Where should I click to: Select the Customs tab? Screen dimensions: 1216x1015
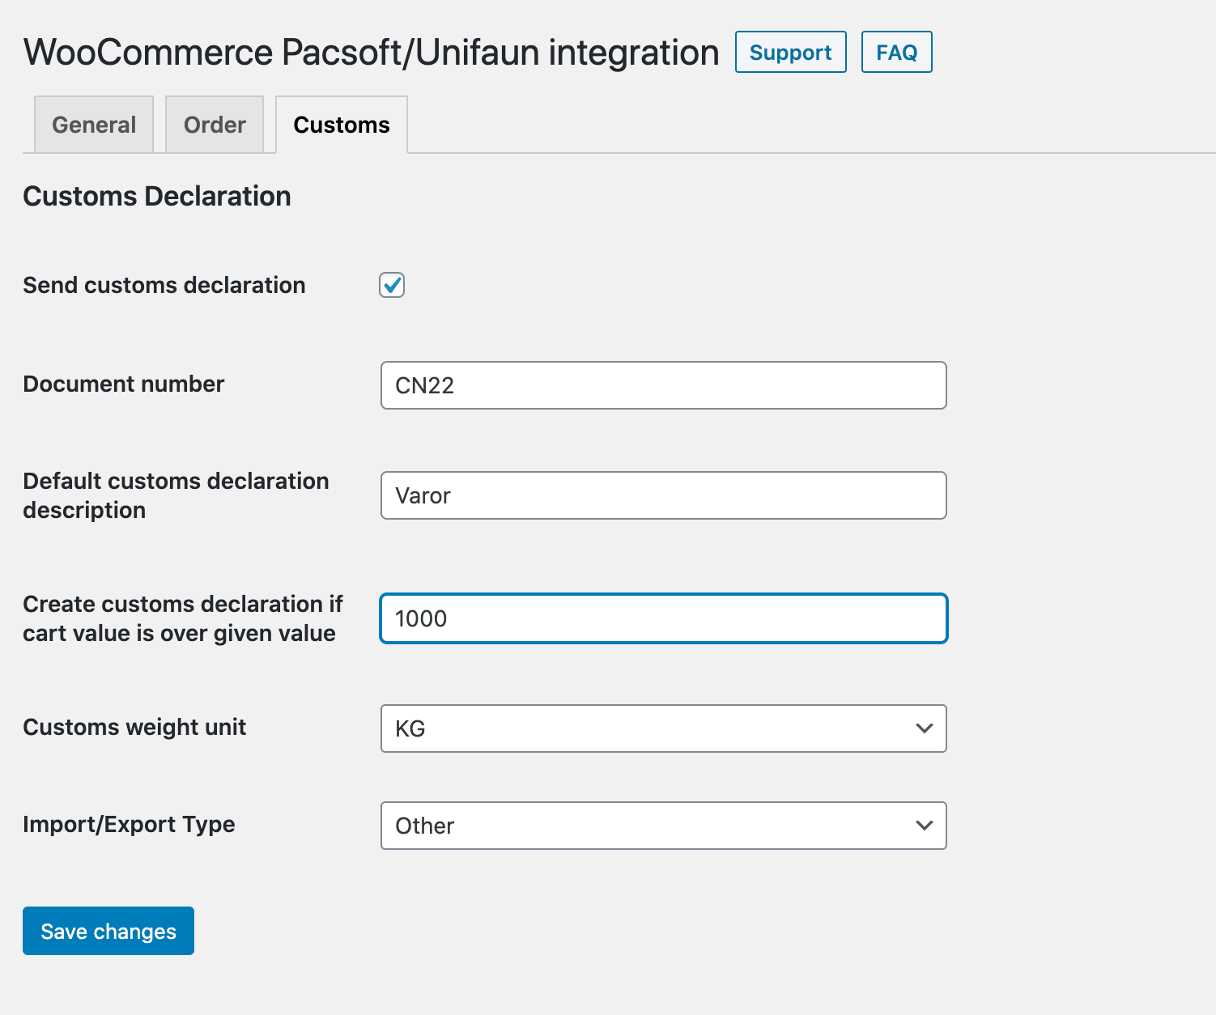[x=342, y=125]
